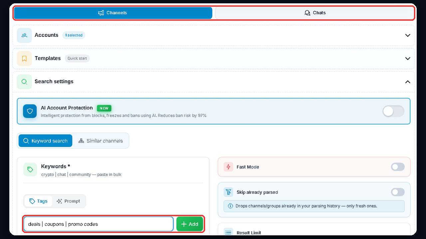Click the Quick start templates badge
The width and height of the screenshot is (426, 239).
(x=77, y=58)
